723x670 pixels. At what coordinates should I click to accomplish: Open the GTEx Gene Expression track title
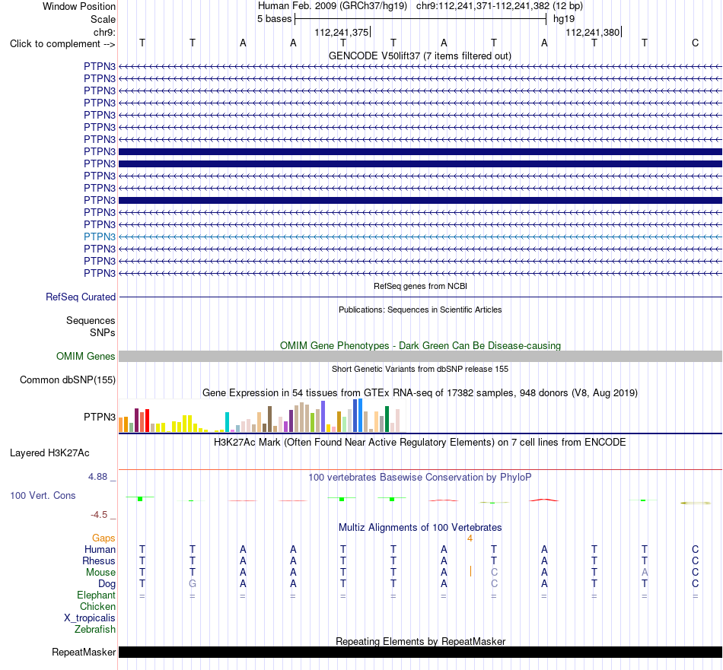[x=420, y=393]
